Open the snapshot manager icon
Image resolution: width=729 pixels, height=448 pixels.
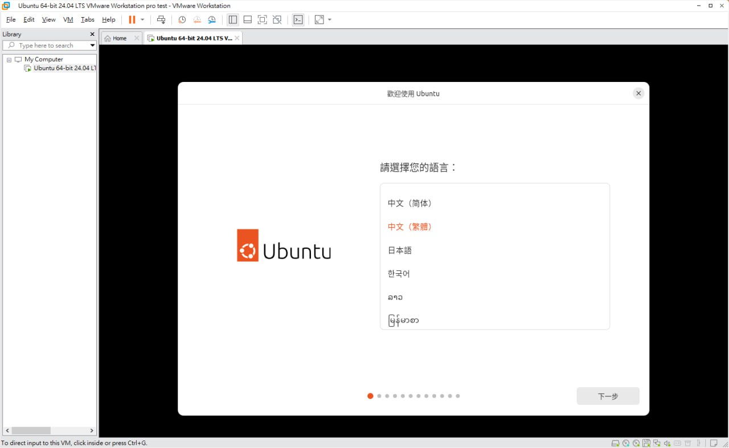click(x=212, y=20)
